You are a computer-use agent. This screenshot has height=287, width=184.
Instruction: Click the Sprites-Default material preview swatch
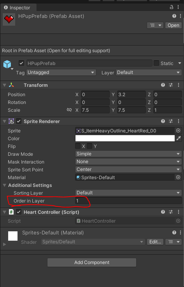tap(13, 236)
